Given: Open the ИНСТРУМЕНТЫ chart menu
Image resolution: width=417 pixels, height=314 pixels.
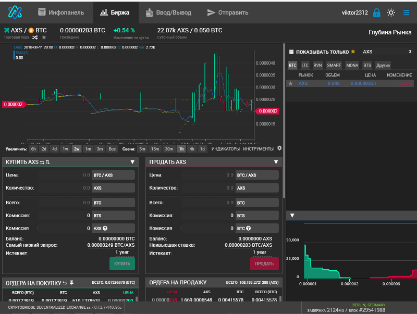Looking at the screenshot, I should 258,149.
